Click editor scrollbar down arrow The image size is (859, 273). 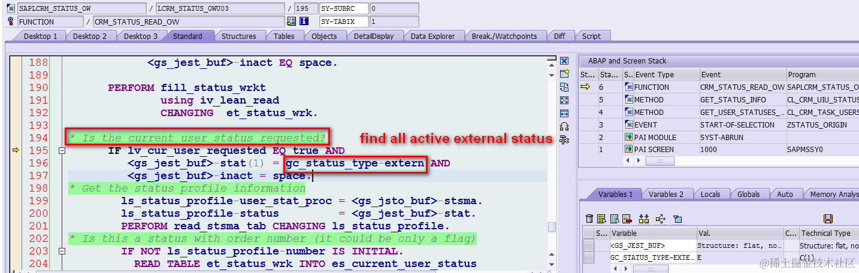[x=552, y=263]
